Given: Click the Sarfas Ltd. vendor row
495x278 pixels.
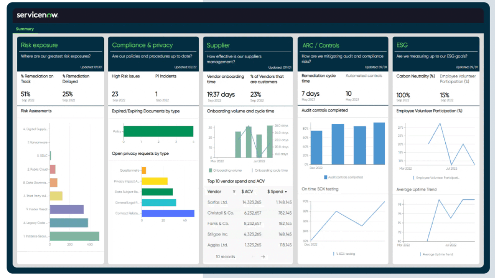Looking at the screenshot, I should tap(217, 202).
